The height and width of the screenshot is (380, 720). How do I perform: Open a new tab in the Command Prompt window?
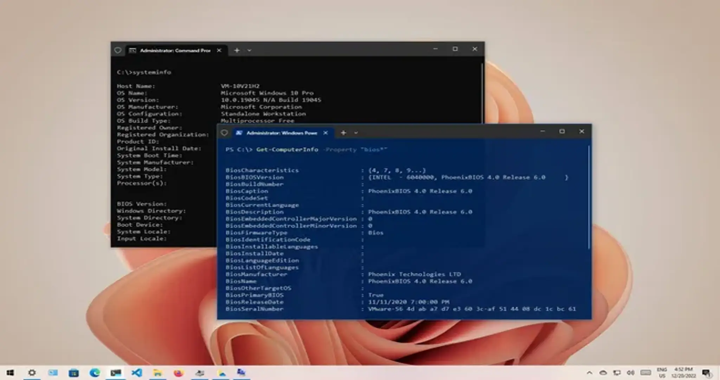pyautogui.click(x=237, y=50)
